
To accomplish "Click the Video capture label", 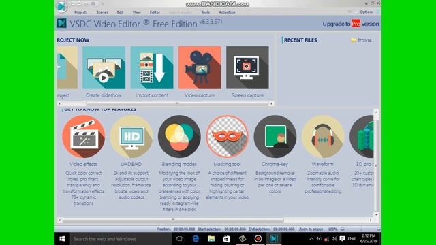I will (x=200, y=95).
